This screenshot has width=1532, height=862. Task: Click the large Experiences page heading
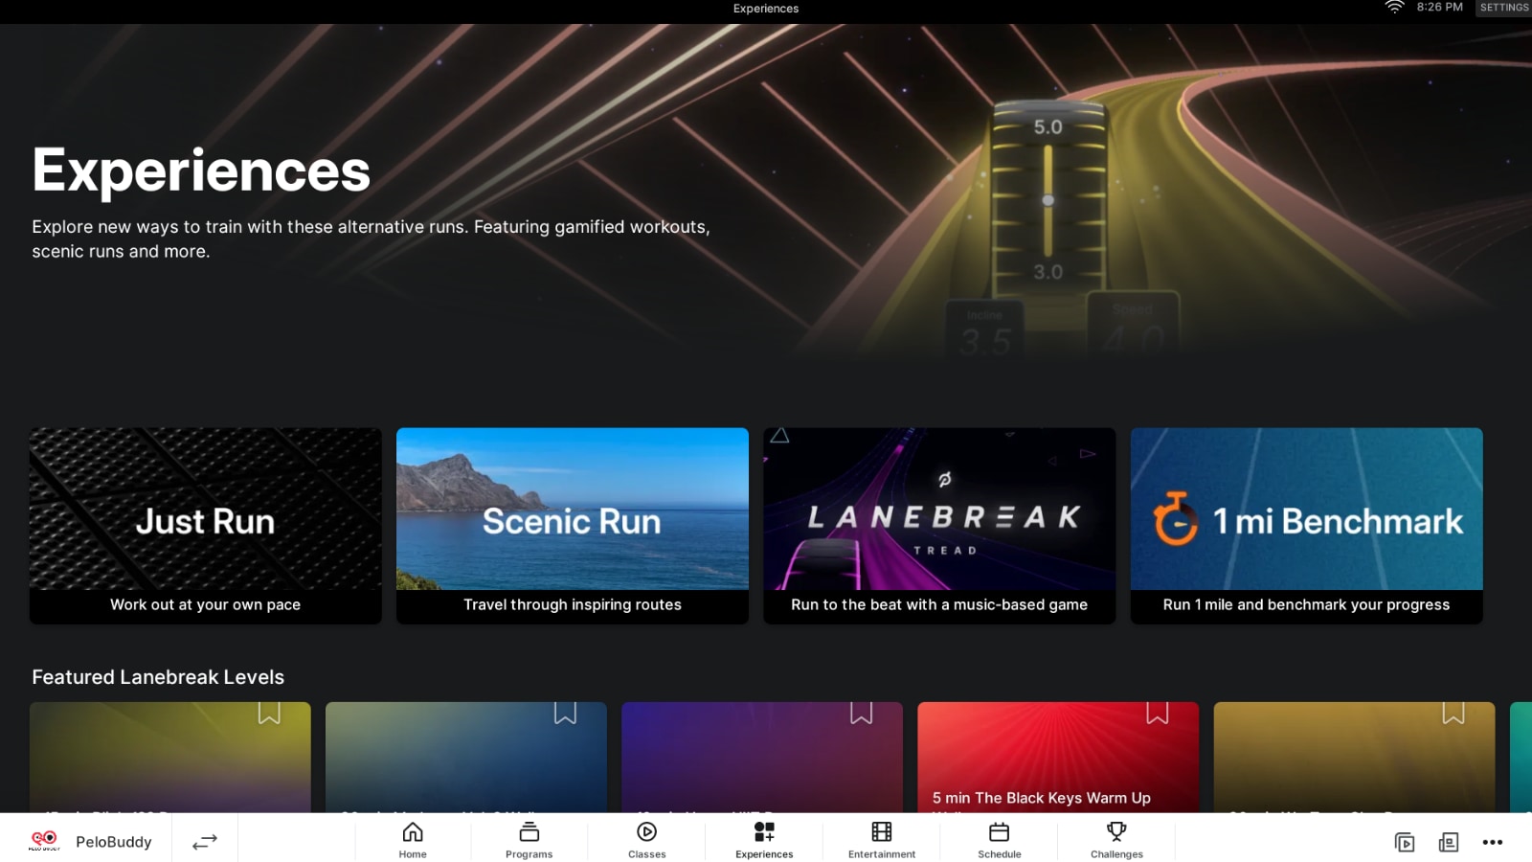click(x=201, y=170)
